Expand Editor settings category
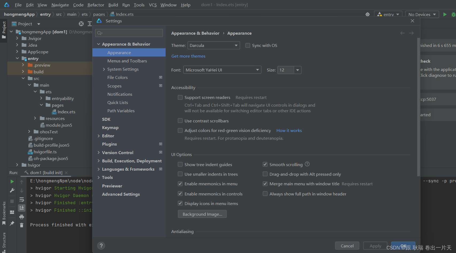 99,136
